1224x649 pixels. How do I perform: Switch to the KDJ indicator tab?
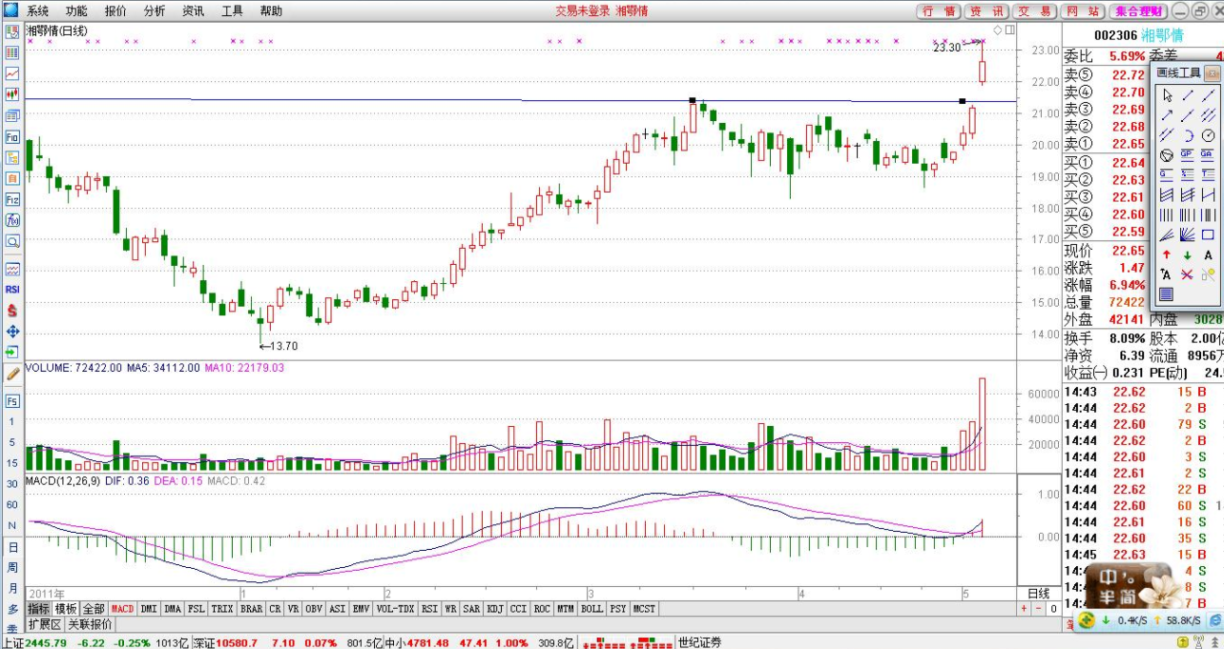tap(495, 608)
